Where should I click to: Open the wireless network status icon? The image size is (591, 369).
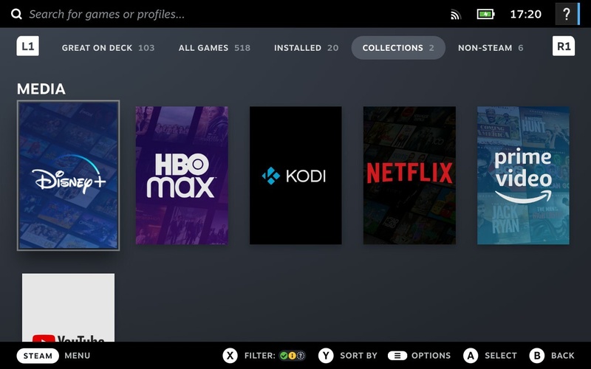(456, 15)
